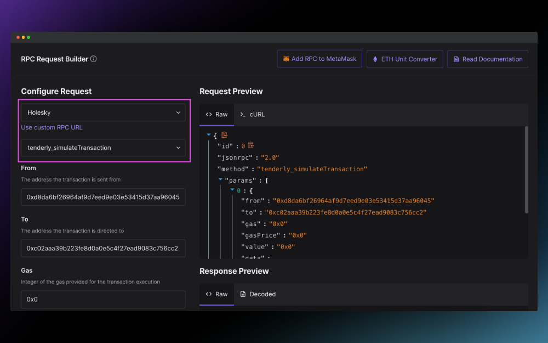Click the terminal prompt icon on the cURL tab
Screen dimensions: 548x343
243,115
